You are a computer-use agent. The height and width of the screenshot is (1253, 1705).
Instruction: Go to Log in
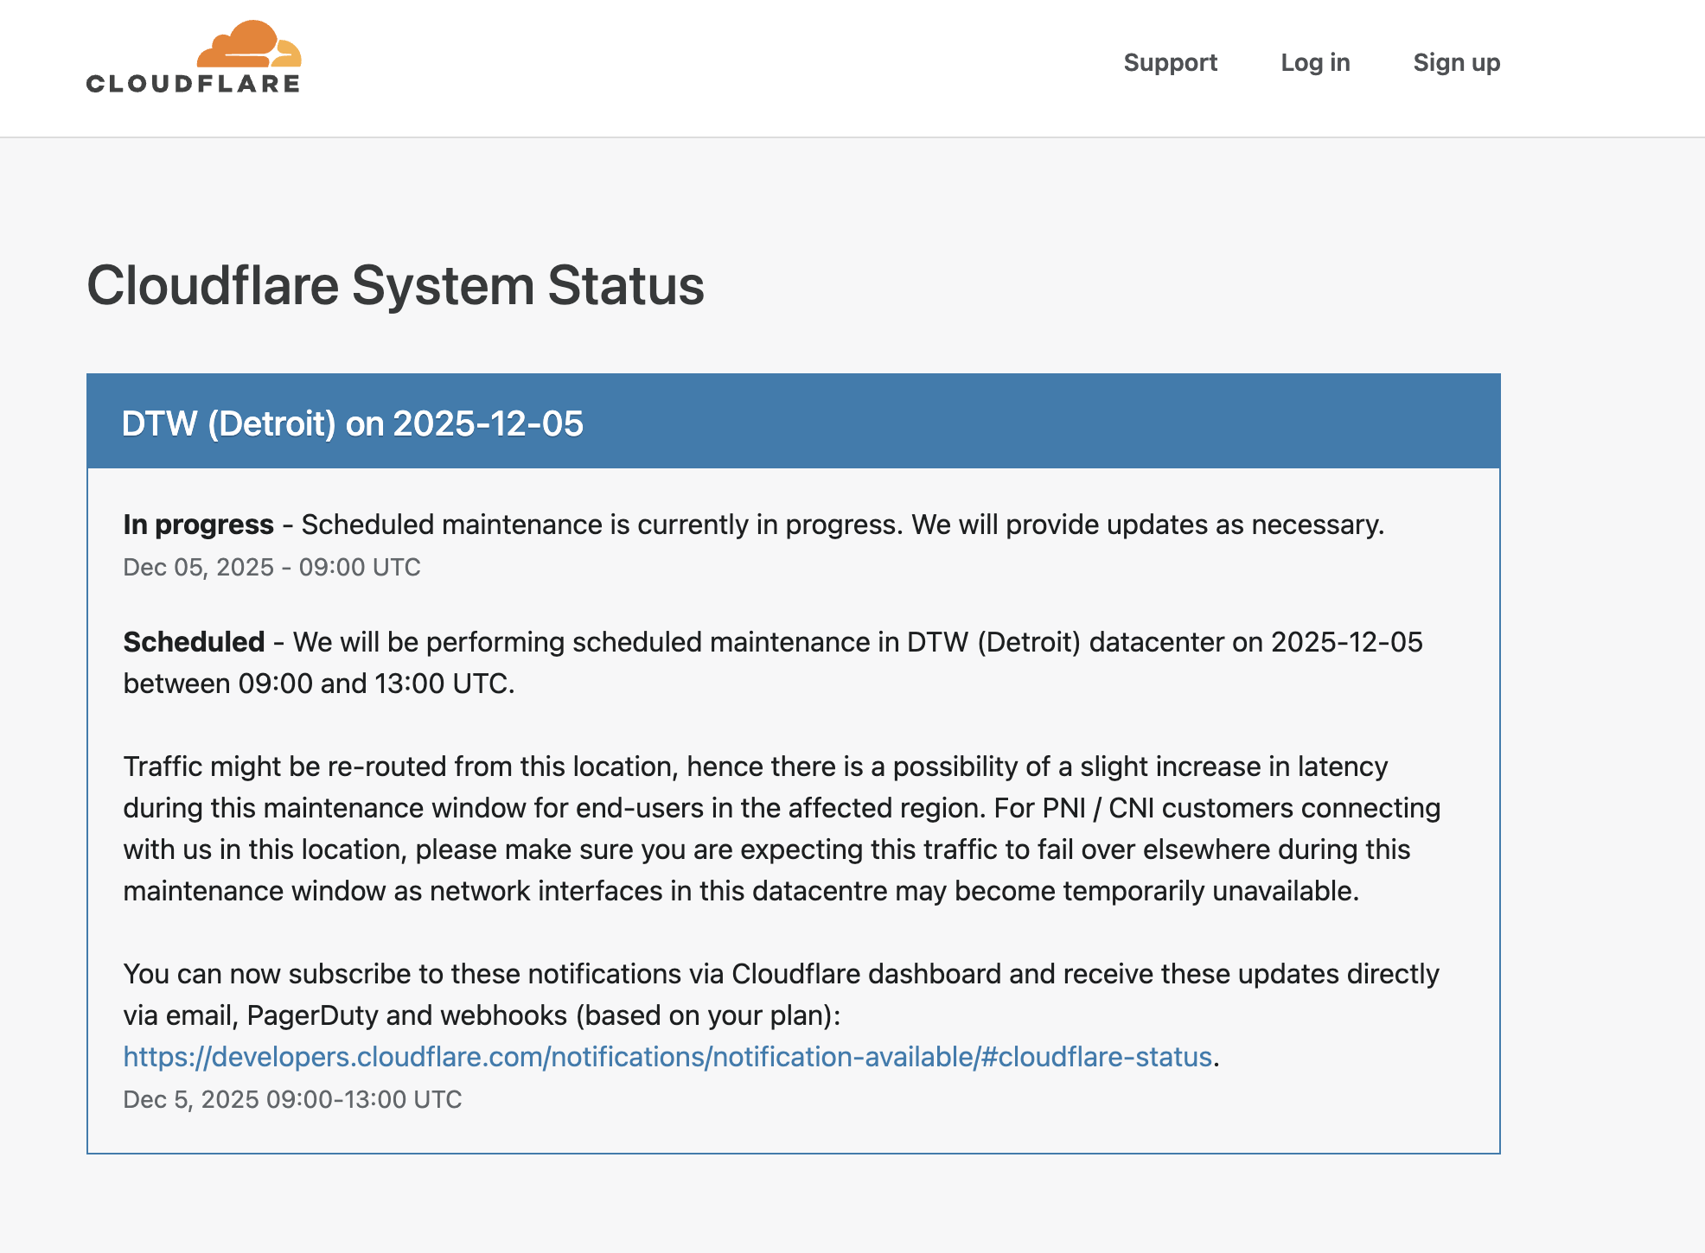pos(1314,62)
